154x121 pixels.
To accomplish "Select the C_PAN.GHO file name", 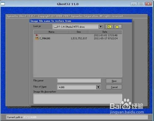I will (45, 38).
